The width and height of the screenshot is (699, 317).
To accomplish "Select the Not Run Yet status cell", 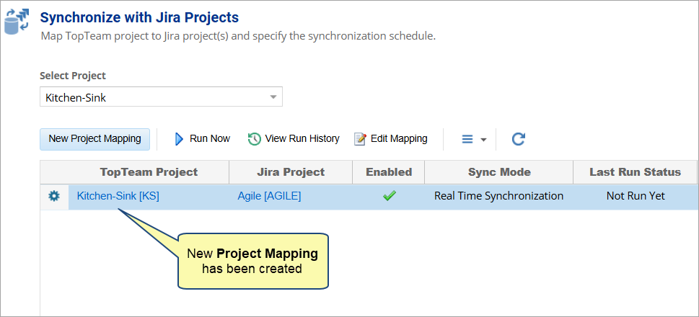I will (x=635, y=196).
